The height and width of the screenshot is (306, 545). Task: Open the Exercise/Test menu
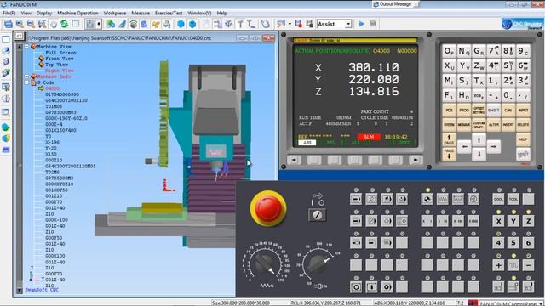click(169, 13)
